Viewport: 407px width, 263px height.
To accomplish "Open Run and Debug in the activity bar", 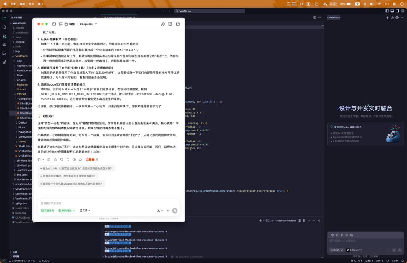I will click(x=5, y=44).
